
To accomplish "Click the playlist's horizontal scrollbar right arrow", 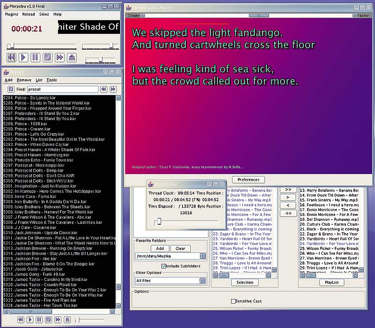I will [112, 312].
